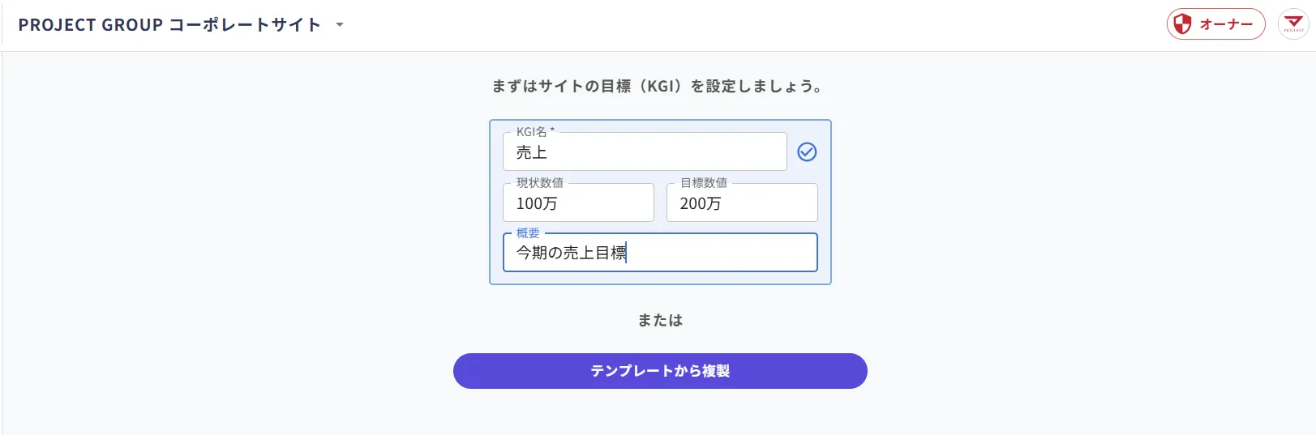Click the 200万 value text
Image resolution: width=1316 pixels, height=435 pixels.
[701, 203]
